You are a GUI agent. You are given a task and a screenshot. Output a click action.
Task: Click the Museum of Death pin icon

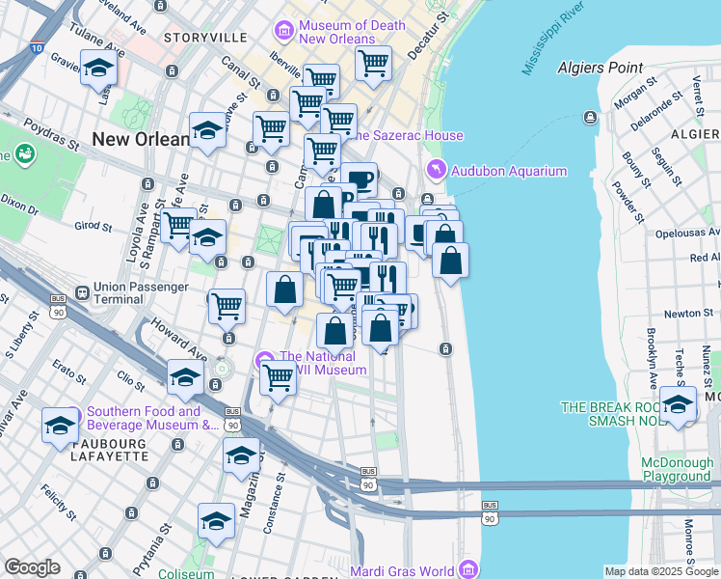pos(283,31)
